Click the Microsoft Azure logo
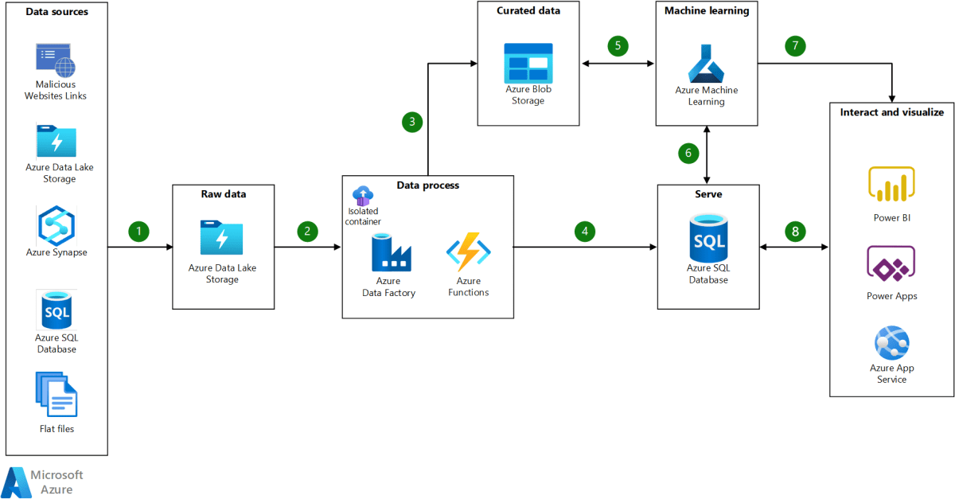This screenshot has height=503, width=955. pos(16,482)
